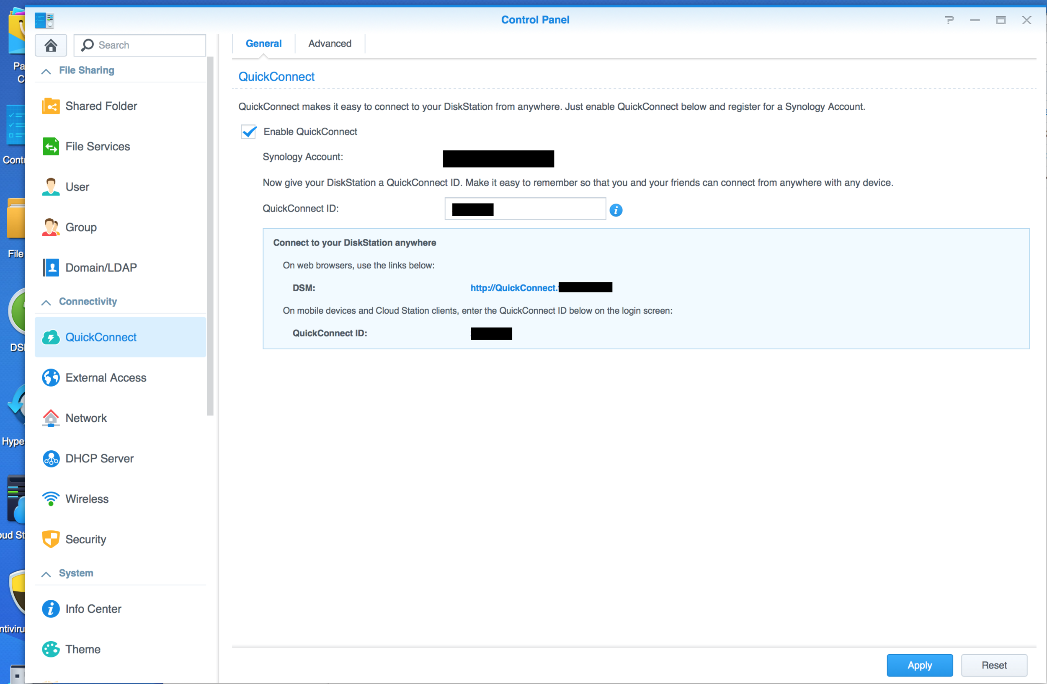The width and height of the screenshot is (1047, 684).
Task: Click the Domain/LDAP icon
Action: click(51, 267)
